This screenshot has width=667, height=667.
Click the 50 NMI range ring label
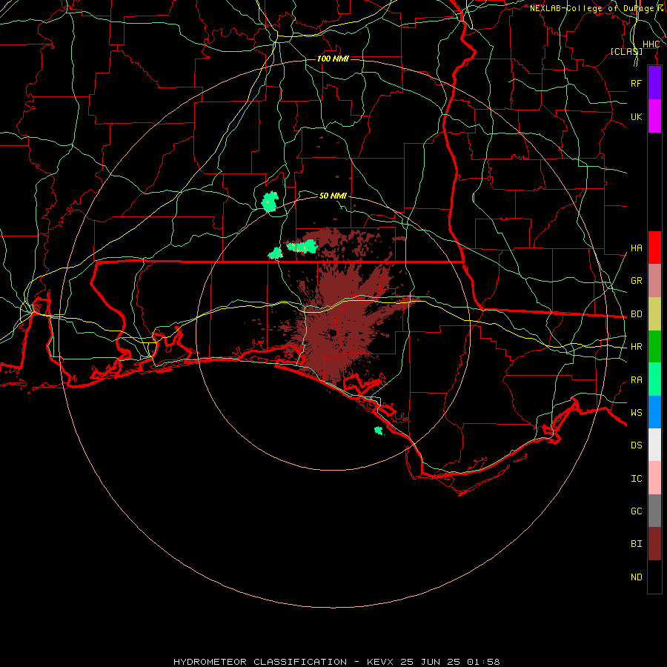pyautogui.click(x=333, y=196)
